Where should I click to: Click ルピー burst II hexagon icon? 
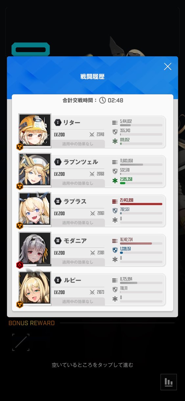click(x=58, y=281)
